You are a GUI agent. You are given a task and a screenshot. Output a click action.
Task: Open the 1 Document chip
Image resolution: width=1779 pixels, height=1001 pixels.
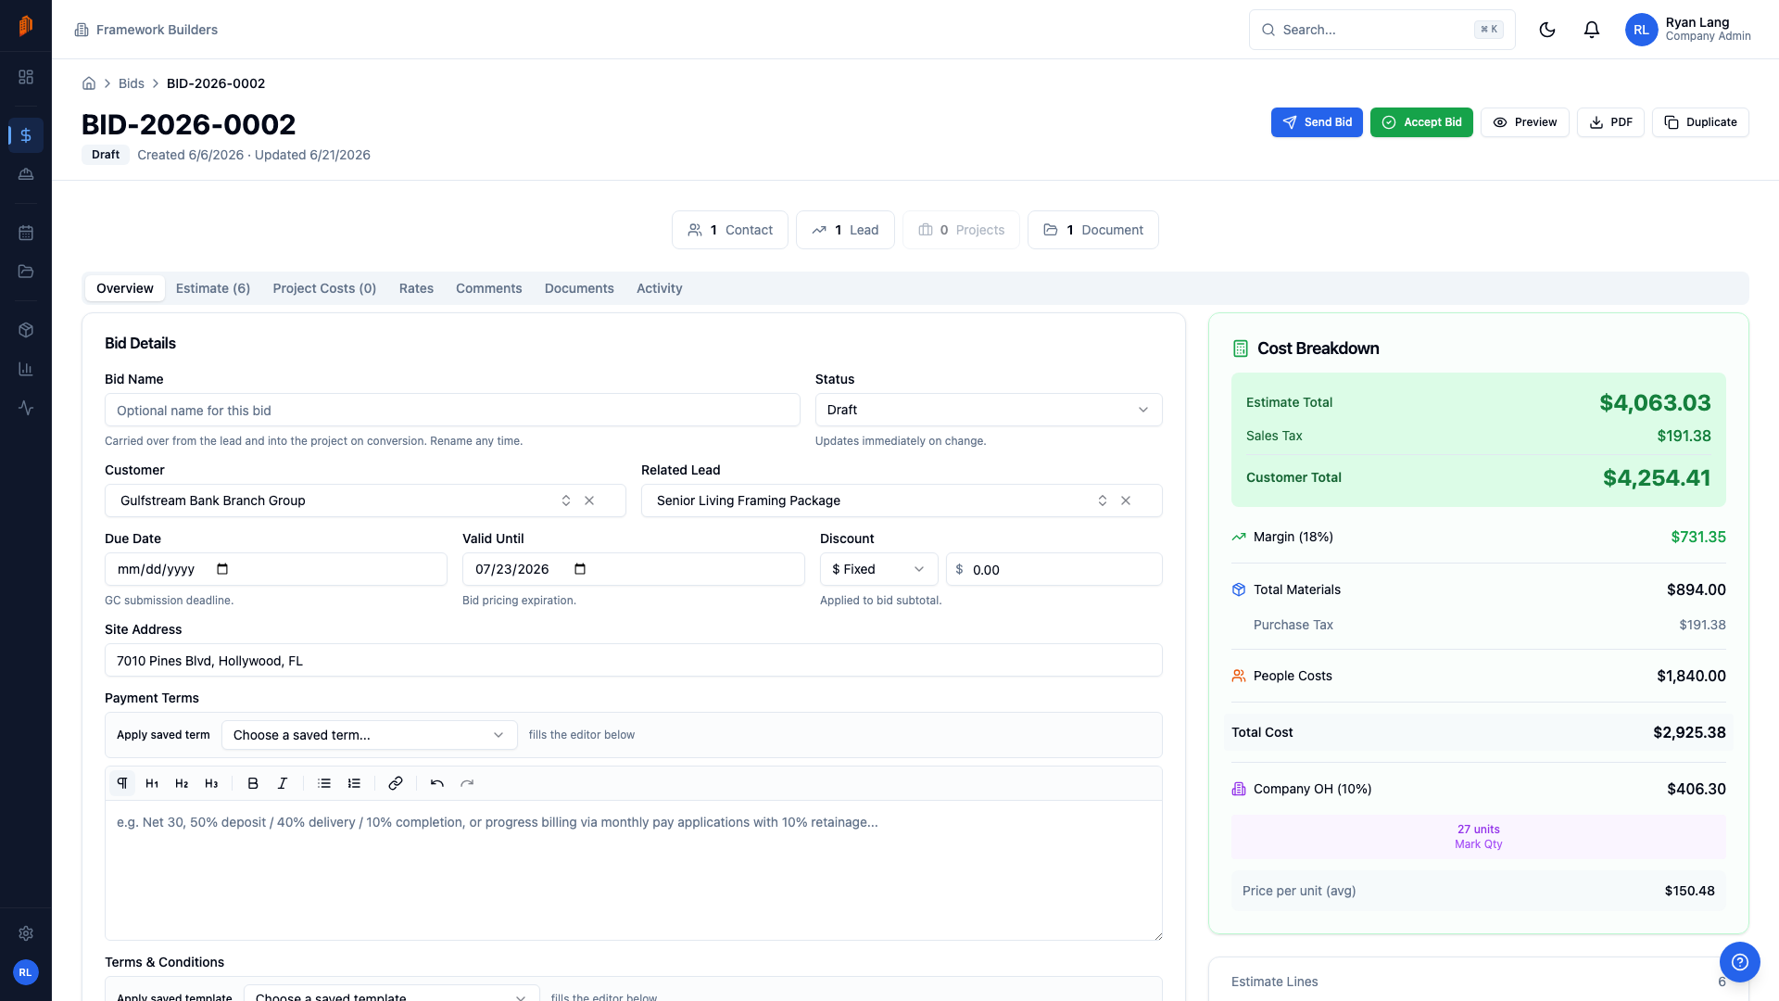pos(1093,230)
